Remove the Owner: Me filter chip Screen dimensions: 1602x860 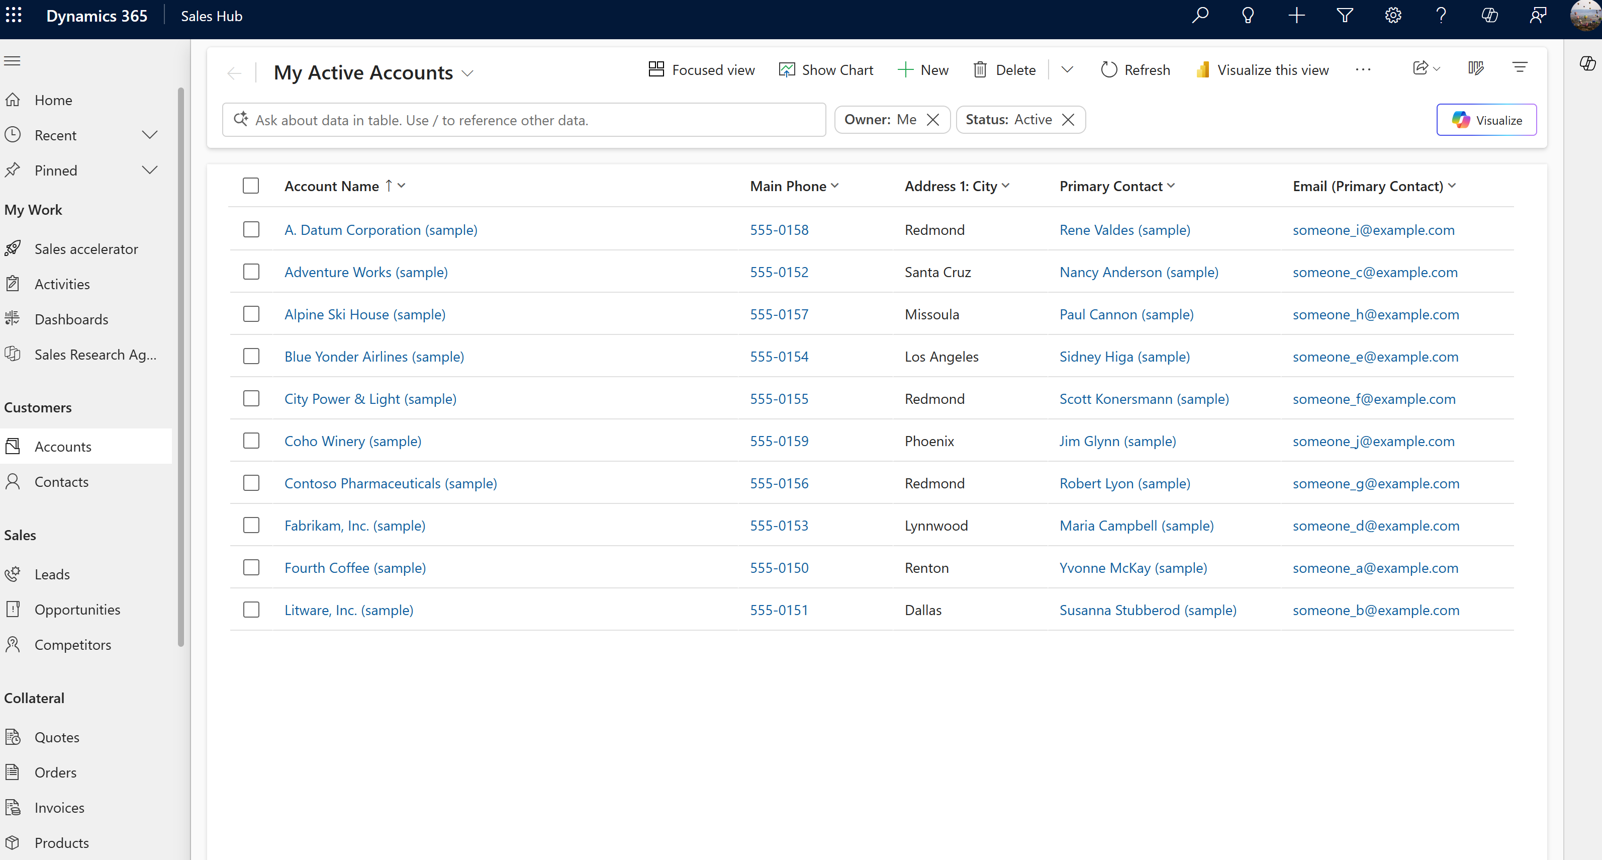click(933, 120)
